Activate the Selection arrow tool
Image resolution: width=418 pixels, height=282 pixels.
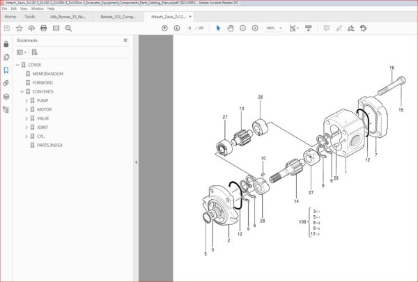coord(218,28)
